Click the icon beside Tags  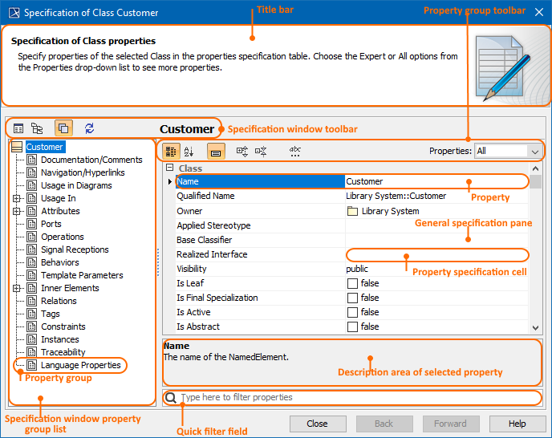(x=32, y=314)
